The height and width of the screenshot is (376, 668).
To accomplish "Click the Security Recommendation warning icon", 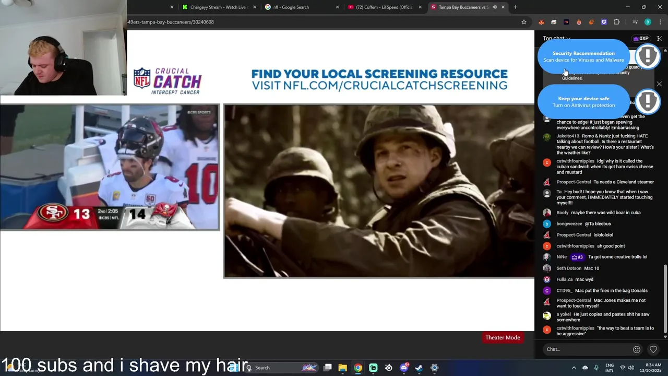I will tap(648, 55).
